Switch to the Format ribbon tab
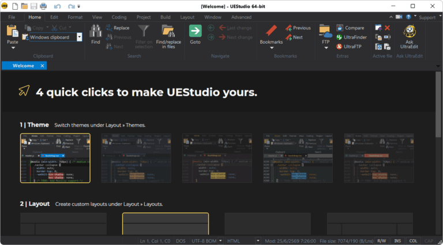This screenshot has width=443, height=245. [x=75, y=17]
